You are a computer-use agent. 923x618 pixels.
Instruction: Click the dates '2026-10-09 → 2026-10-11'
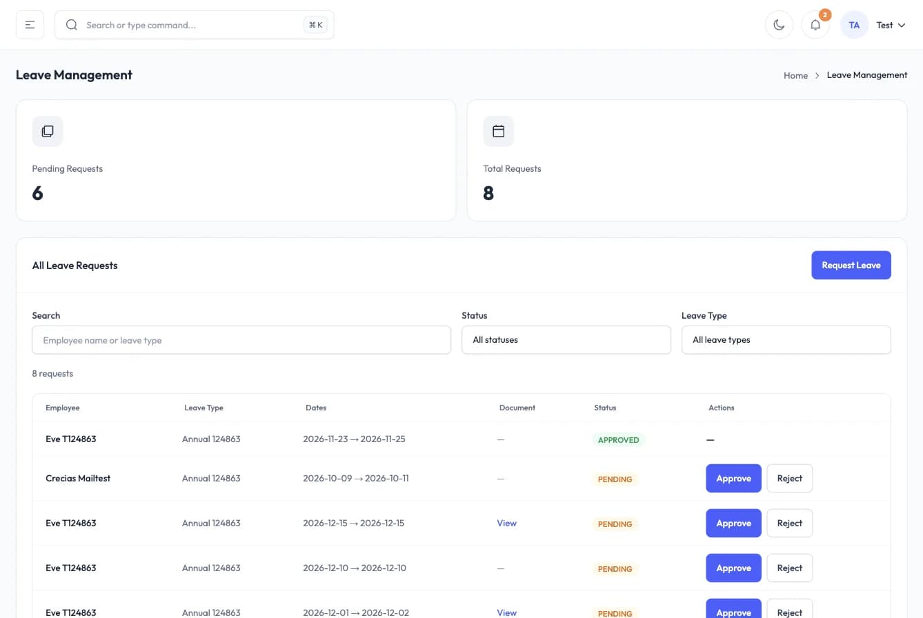tap(356, 478)
